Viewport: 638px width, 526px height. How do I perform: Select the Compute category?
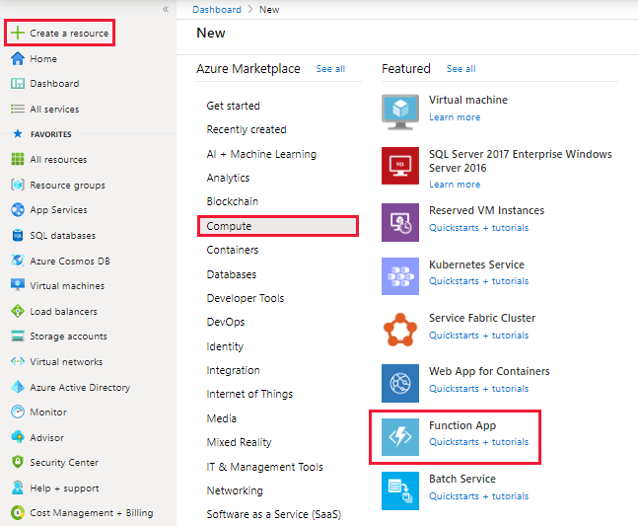click(x=278, y=226)
